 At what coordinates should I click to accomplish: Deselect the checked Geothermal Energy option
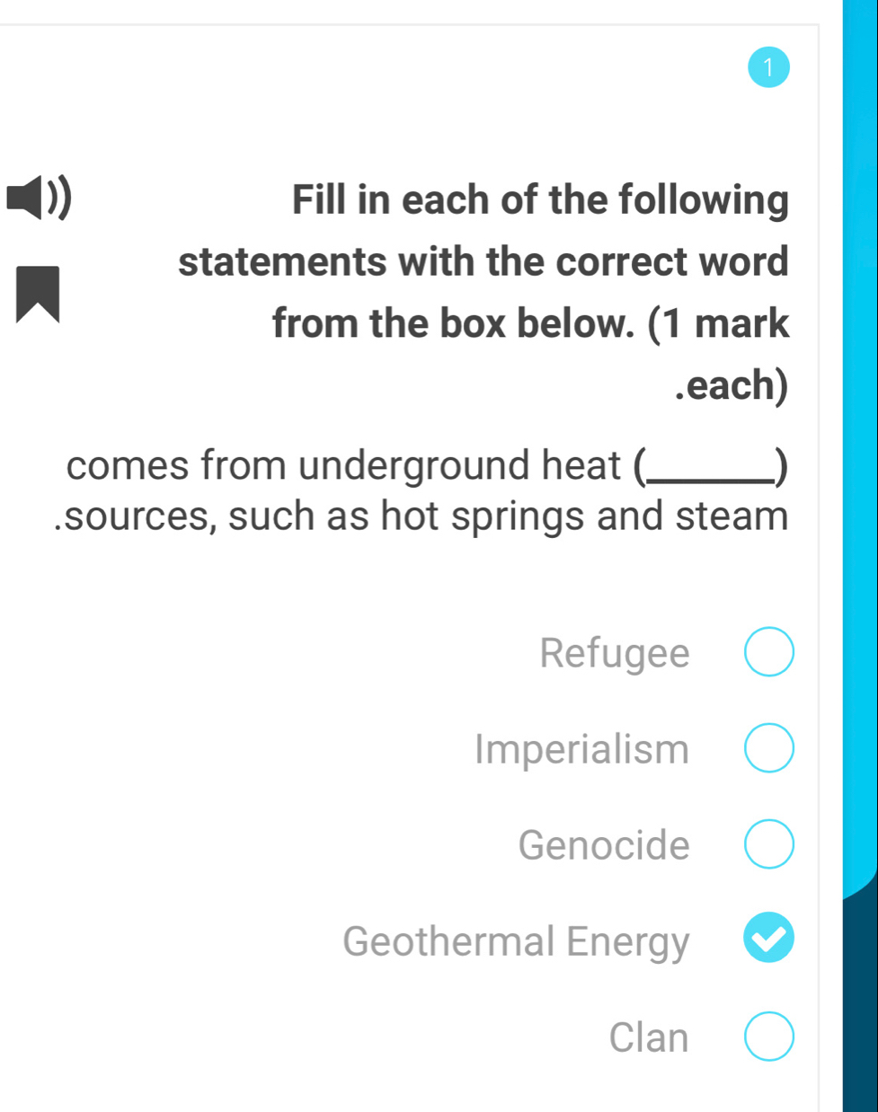[769, 938]
